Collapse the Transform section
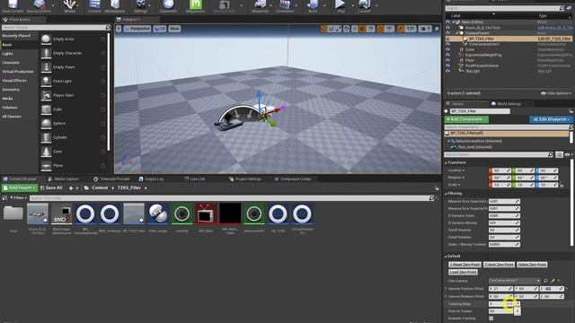The width and height of the screenshot is (575, 323). pyautogui.click(x=446, y=162)
